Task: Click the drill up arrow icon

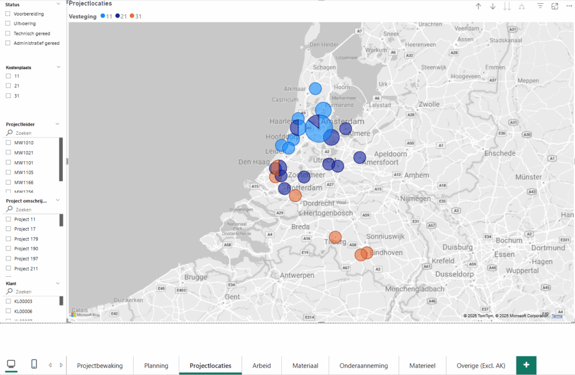Action: point(478,6)
